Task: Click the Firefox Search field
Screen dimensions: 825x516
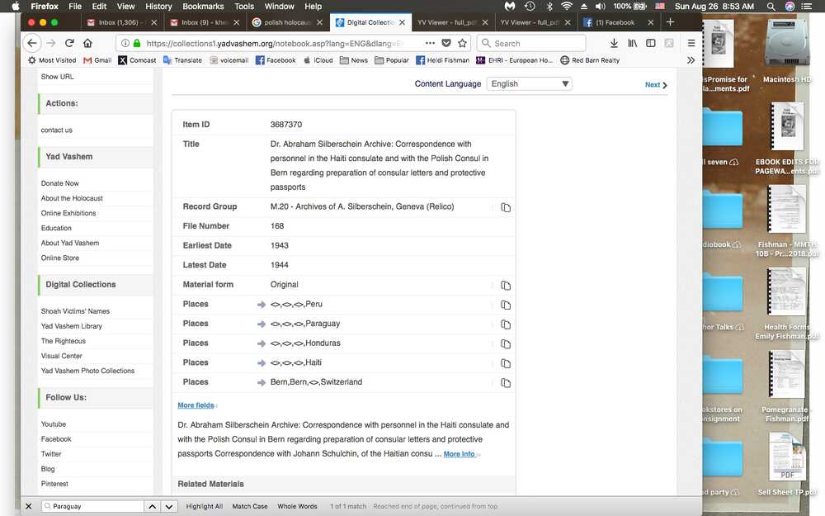Action: [531, 43]
